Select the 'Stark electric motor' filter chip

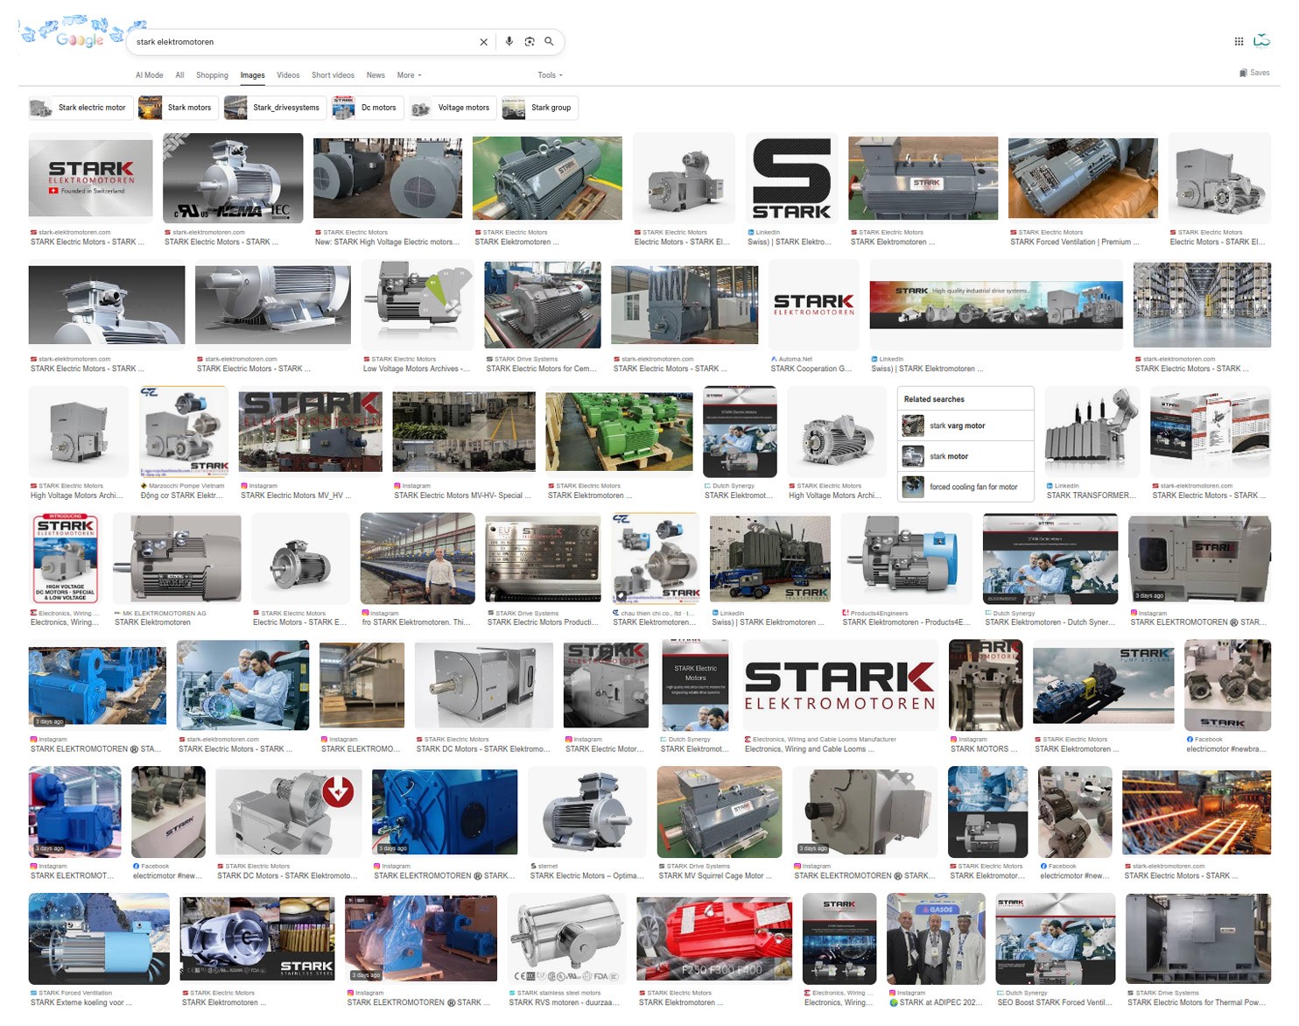81,108
